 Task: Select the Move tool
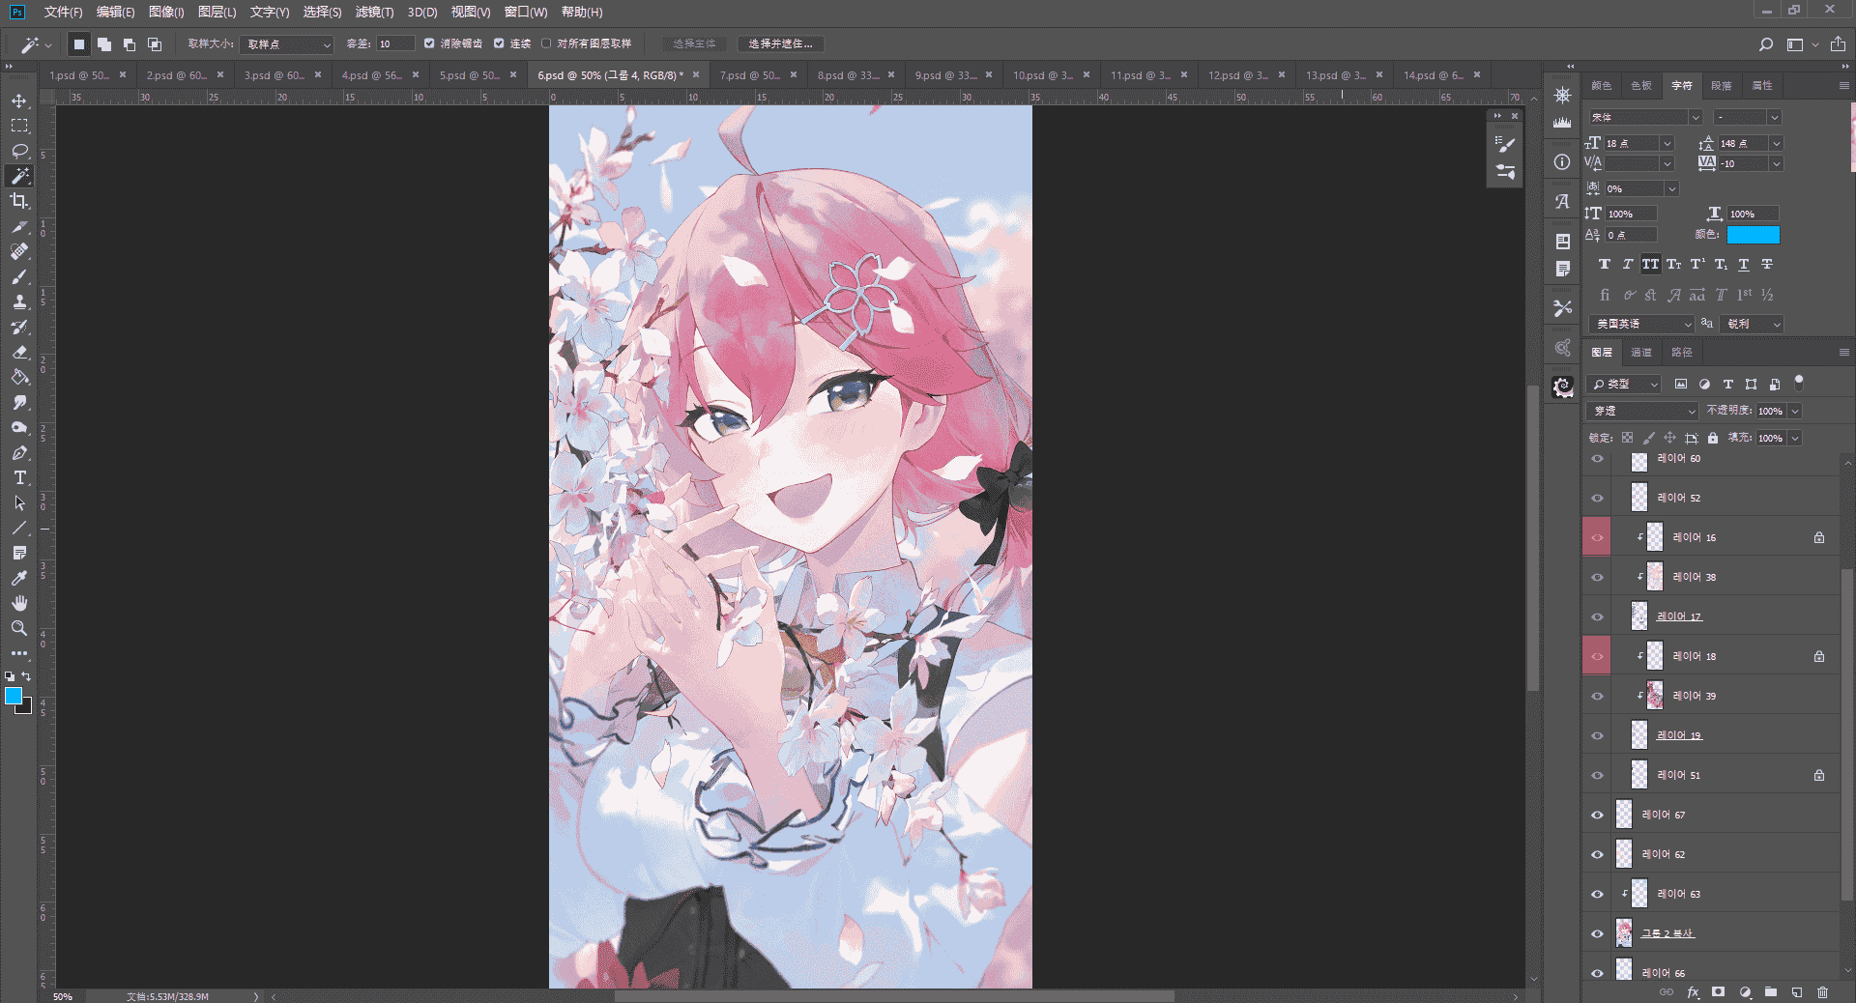click(19, 100)
